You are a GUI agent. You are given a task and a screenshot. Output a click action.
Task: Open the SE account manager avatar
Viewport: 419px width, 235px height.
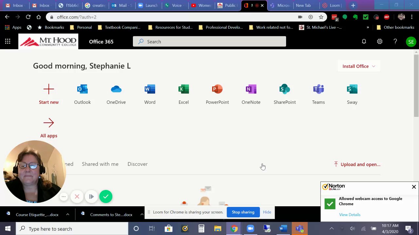(411, 42)
